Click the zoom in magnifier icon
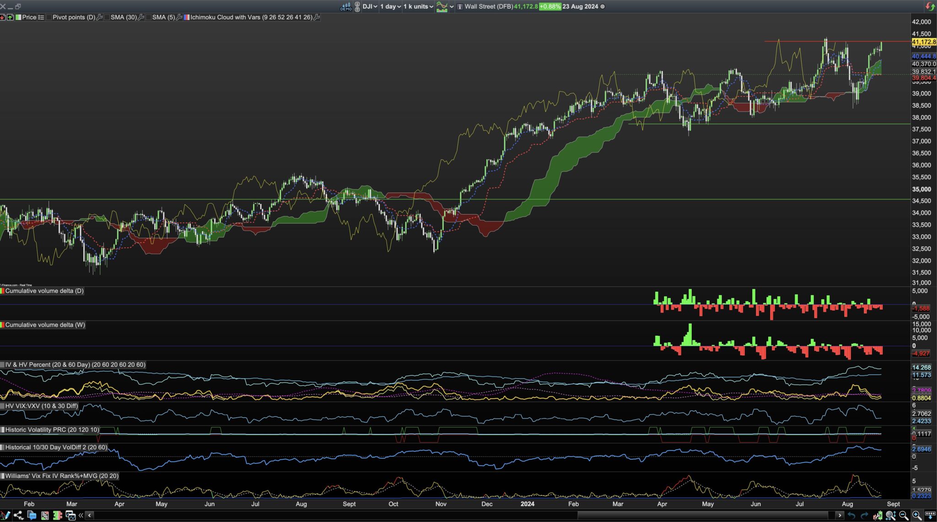Viewport: 937px width, 522px height. [916, 516]
